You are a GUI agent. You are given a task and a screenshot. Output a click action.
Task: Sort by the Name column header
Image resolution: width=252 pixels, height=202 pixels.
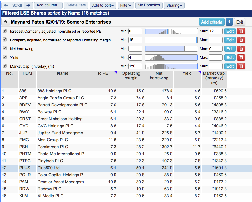(x=63, y=79)
